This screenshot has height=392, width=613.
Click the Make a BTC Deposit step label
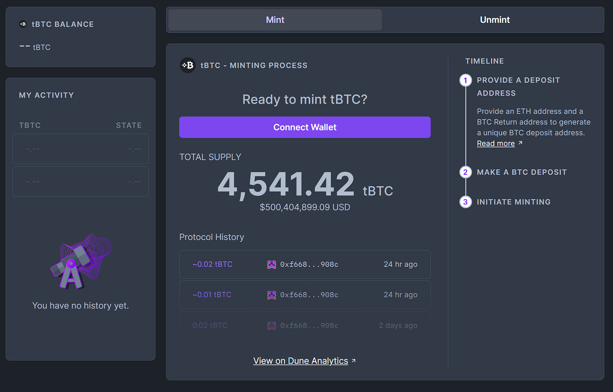pyautogui.click(x=522, y=172)
